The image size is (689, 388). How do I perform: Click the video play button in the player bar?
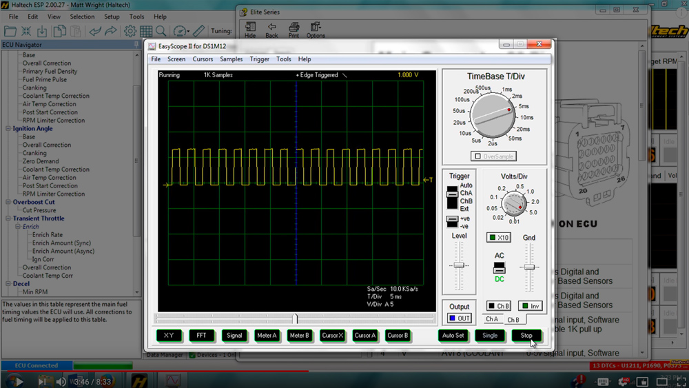point(15,381)
